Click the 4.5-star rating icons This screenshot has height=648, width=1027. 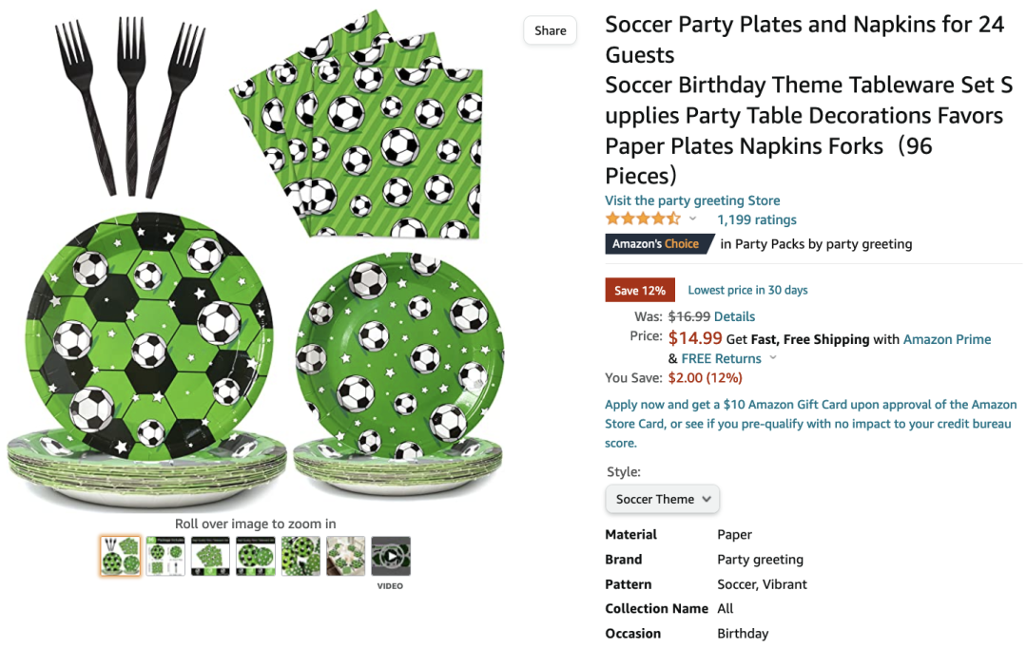coord(643,219)
